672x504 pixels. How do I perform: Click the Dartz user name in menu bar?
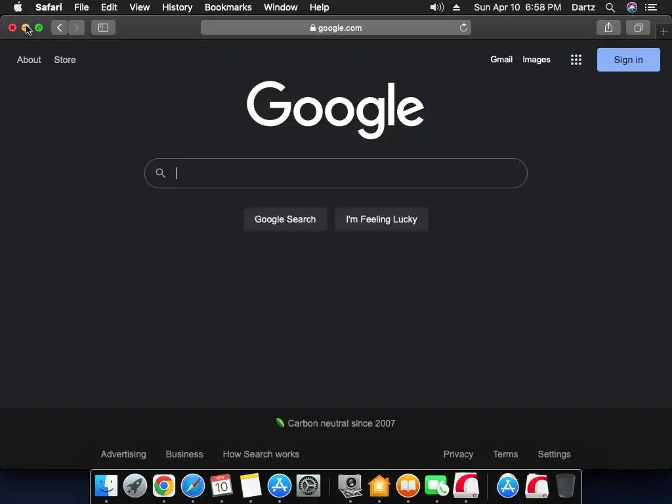[x=583, y=7]
